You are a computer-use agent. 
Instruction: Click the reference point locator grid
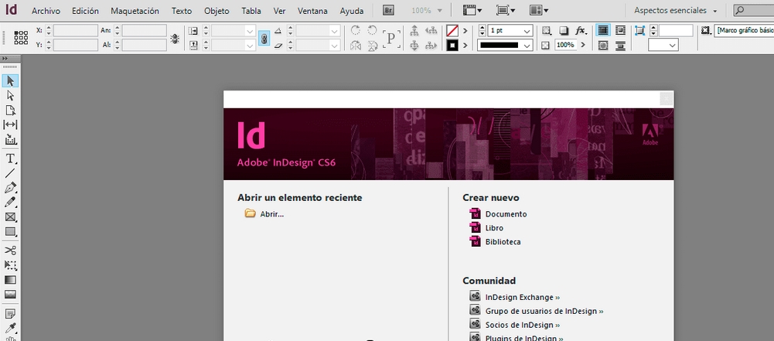tap(21, 38)
